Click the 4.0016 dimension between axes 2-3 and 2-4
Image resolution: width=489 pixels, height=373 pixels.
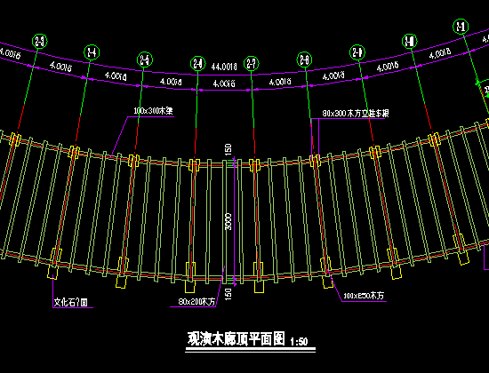coord(60,67)
